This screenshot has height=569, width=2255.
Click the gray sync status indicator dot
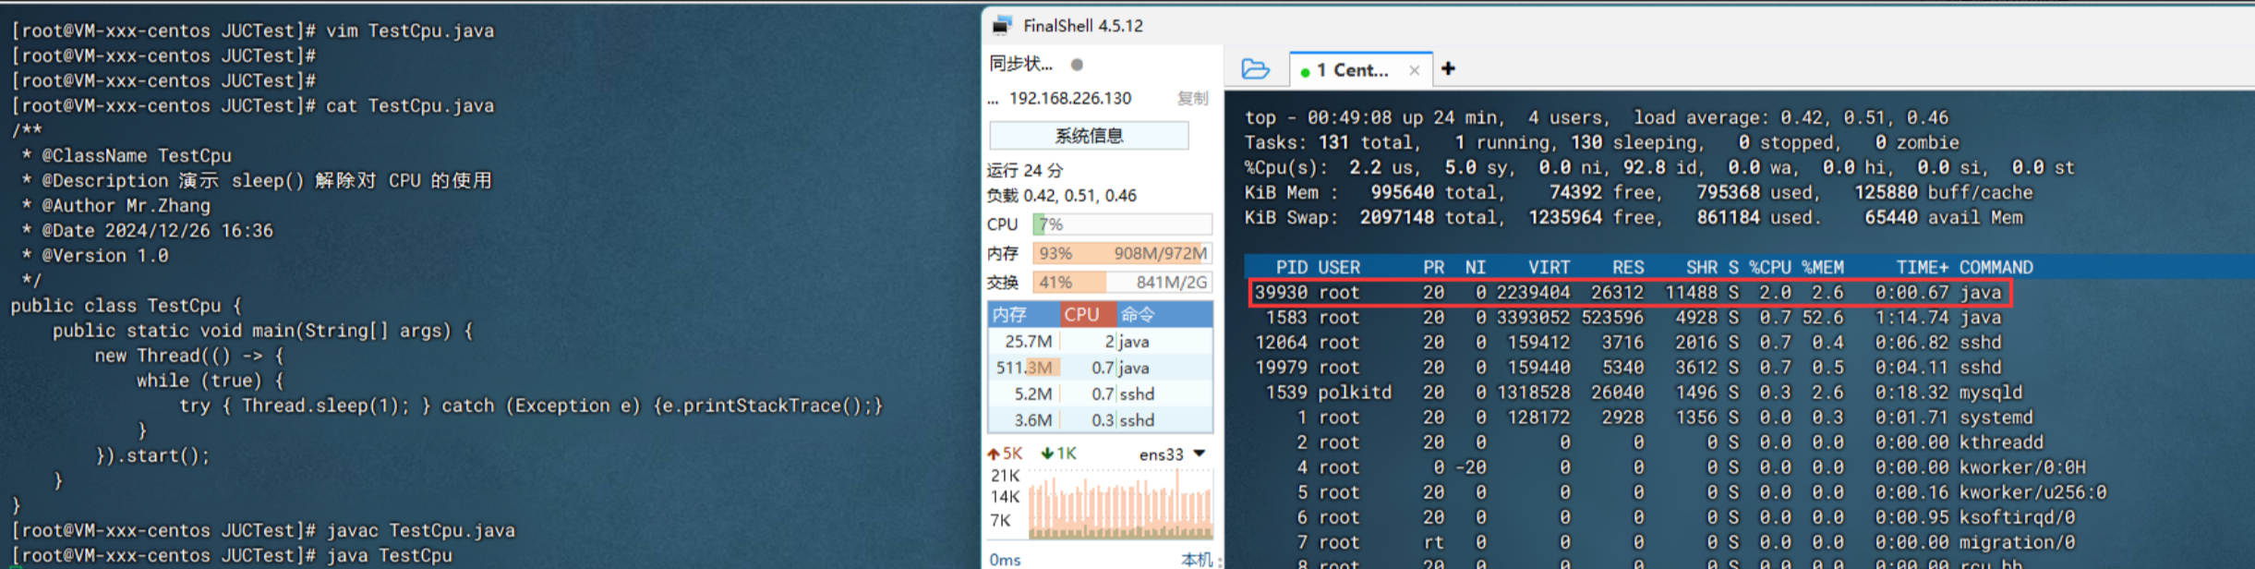click(x=1077, y=65)
